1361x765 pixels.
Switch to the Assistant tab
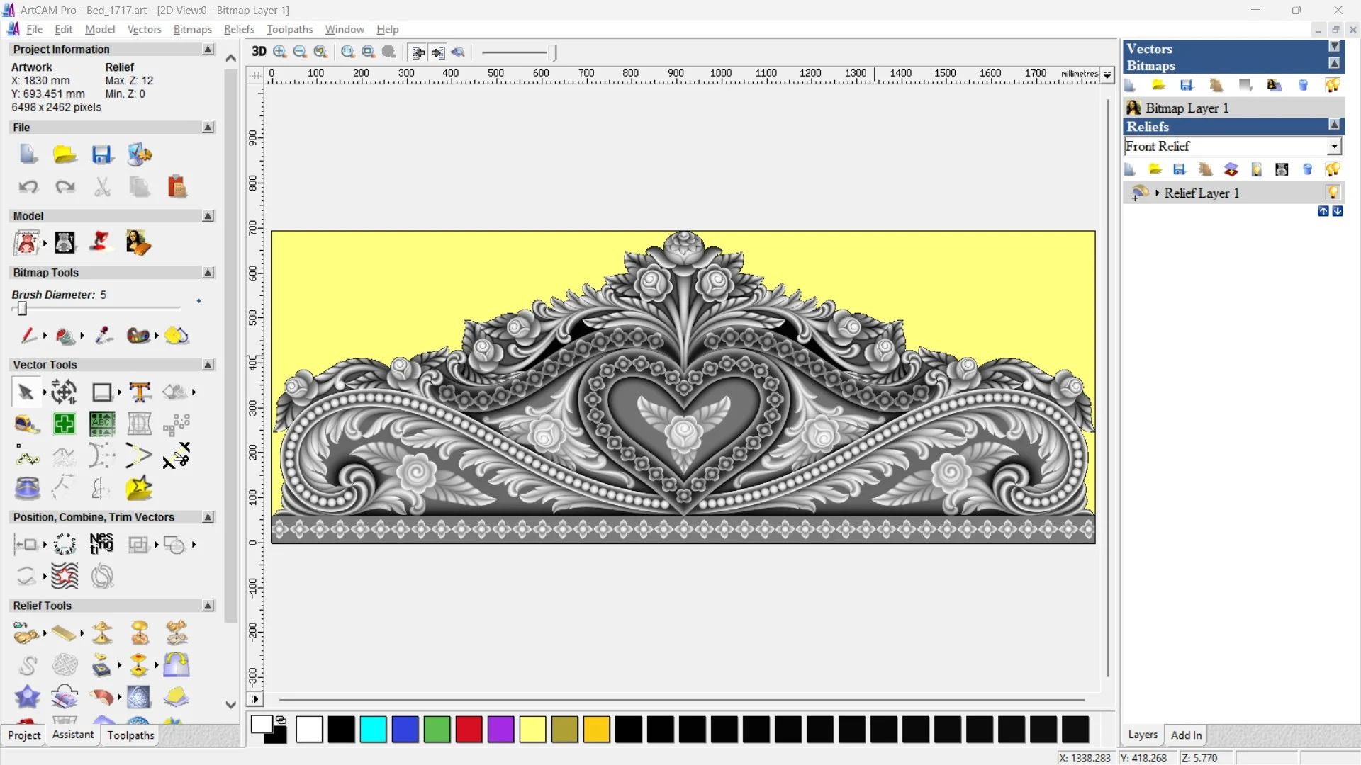point(72,735)
